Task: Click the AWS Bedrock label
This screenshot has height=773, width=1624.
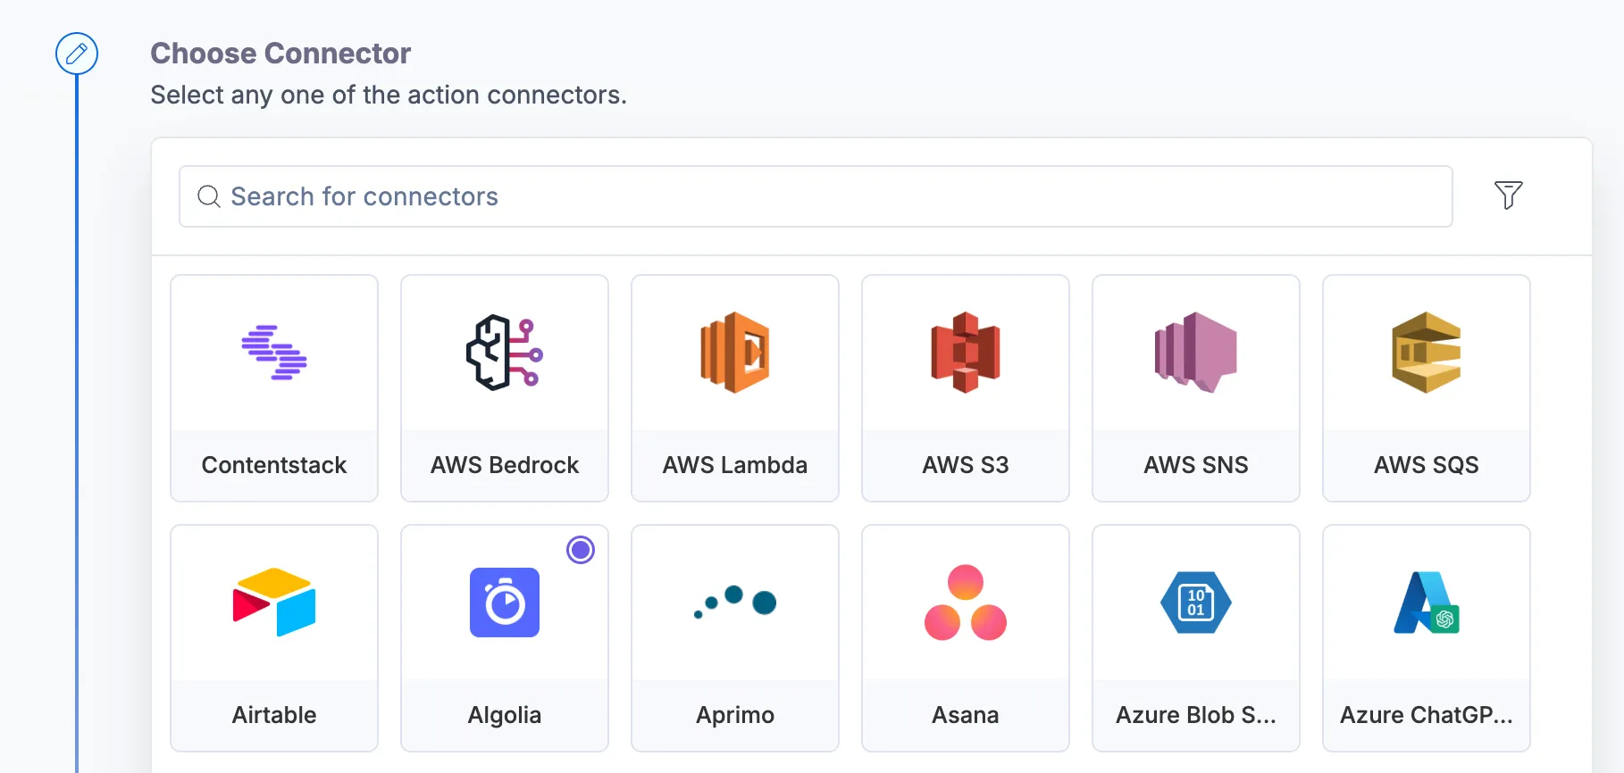Action: click(x=505, y=465)
